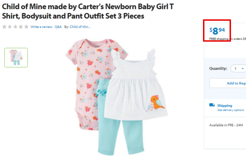The image size is (246, 159).
Task: Click the Add to Registry button
Action: (228, 83)
